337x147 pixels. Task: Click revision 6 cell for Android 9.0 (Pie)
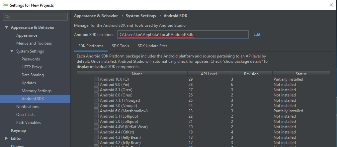[x=232, y=85]
